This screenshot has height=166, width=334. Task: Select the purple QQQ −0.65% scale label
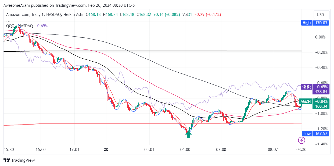[315, 87]
